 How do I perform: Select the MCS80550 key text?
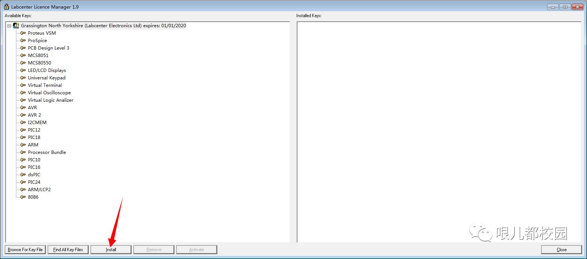40,63
